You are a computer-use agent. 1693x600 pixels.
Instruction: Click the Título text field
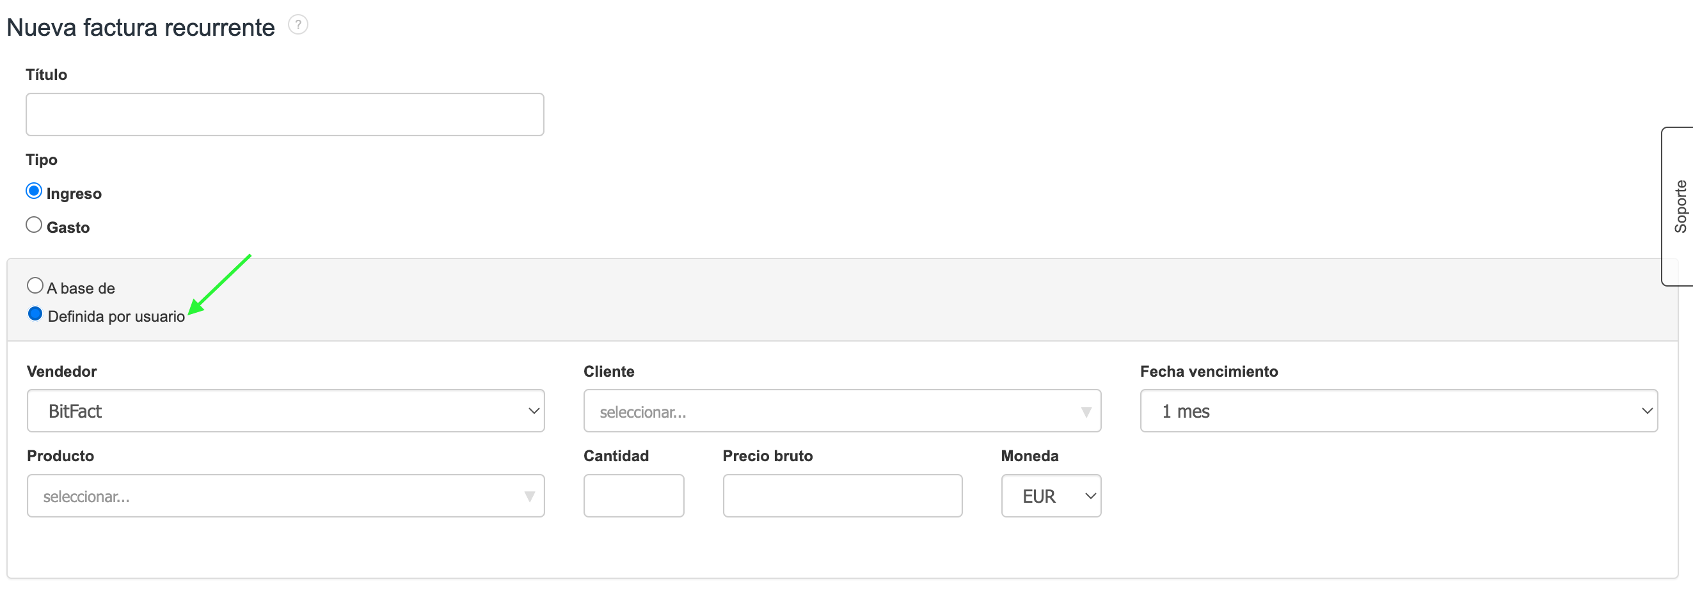click(285, 114)
